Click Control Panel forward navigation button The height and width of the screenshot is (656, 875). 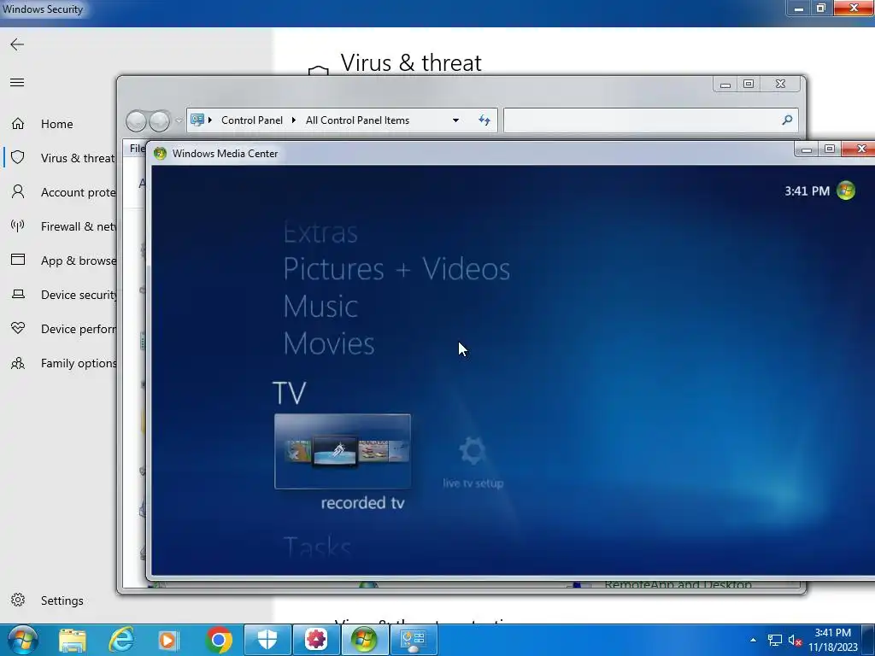[160, 121]
